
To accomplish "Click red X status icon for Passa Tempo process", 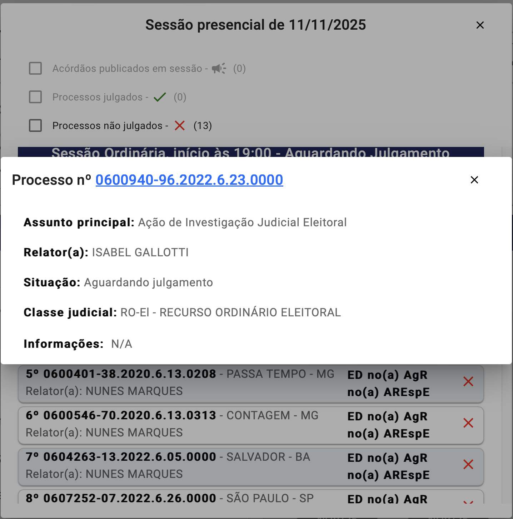I will [468, 382].
